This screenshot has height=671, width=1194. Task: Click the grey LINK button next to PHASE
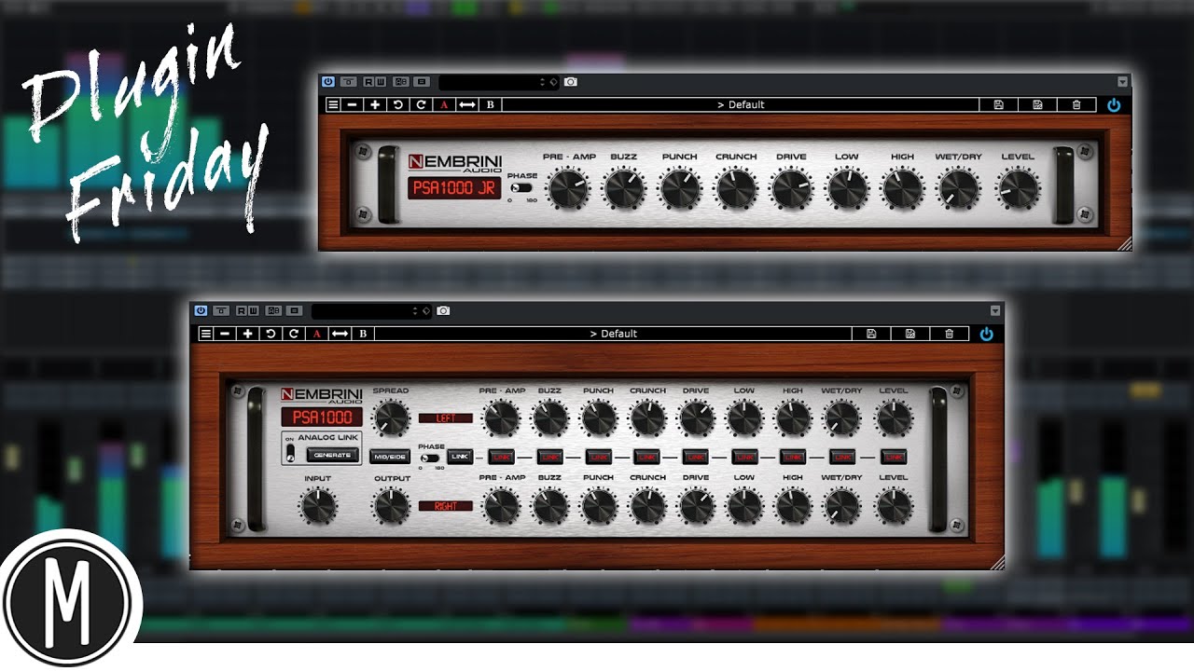tap(460, 457)
